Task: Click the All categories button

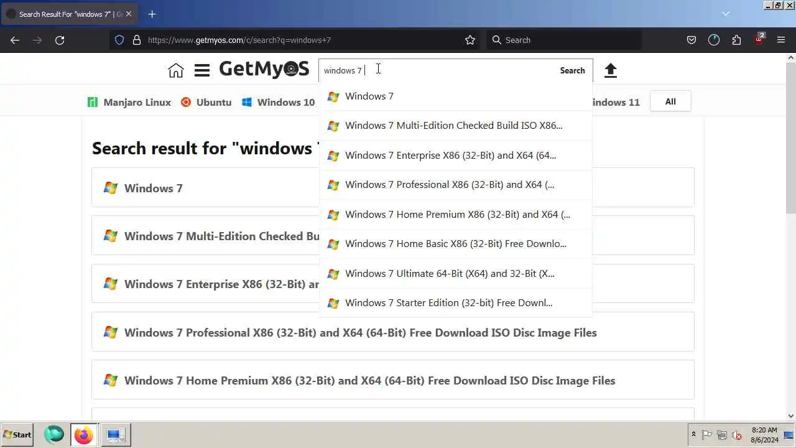Action: click(670, 101)
